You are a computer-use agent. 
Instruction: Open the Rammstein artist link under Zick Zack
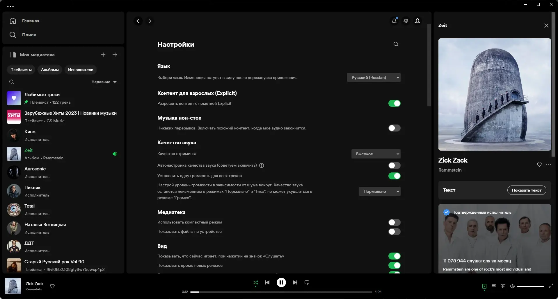pos(450,170)
